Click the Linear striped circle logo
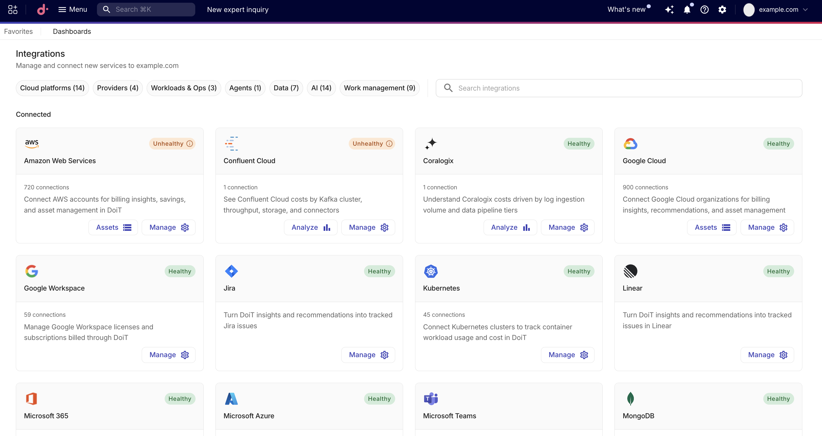The height and width of the screenshot is (436, 822). (x=630, y=271)
